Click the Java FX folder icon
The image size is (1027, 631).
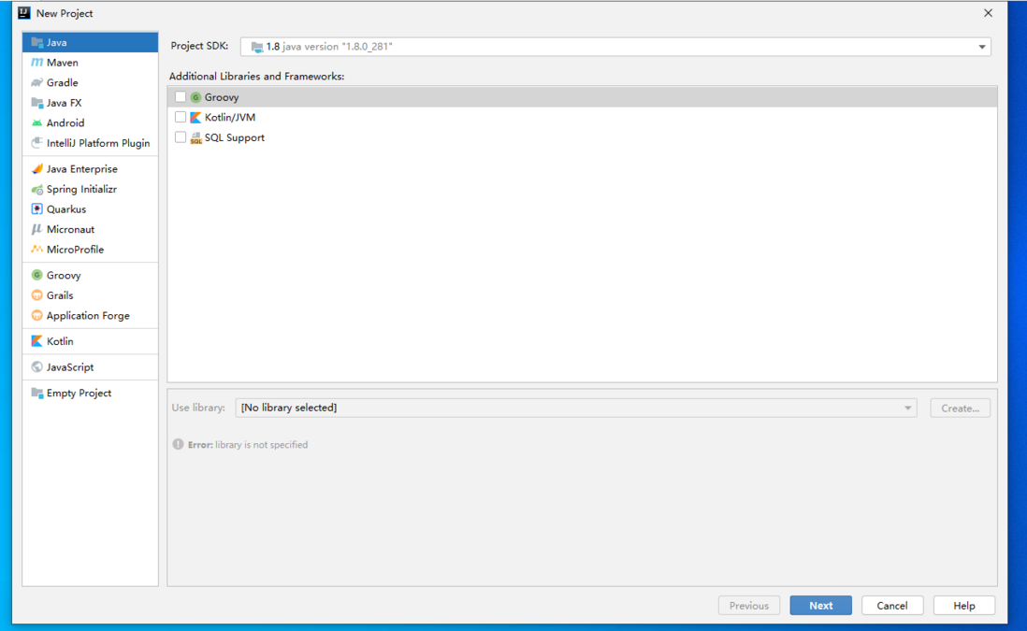point(36,103)
